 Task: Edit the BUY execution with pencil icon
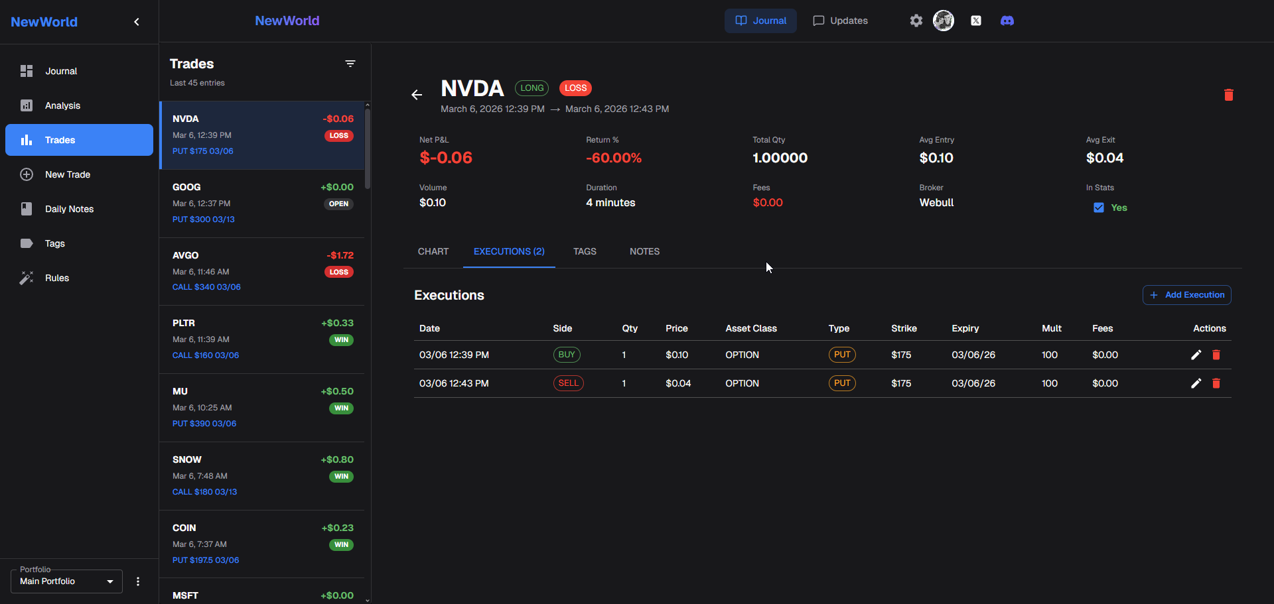(x=1196, y=355)
